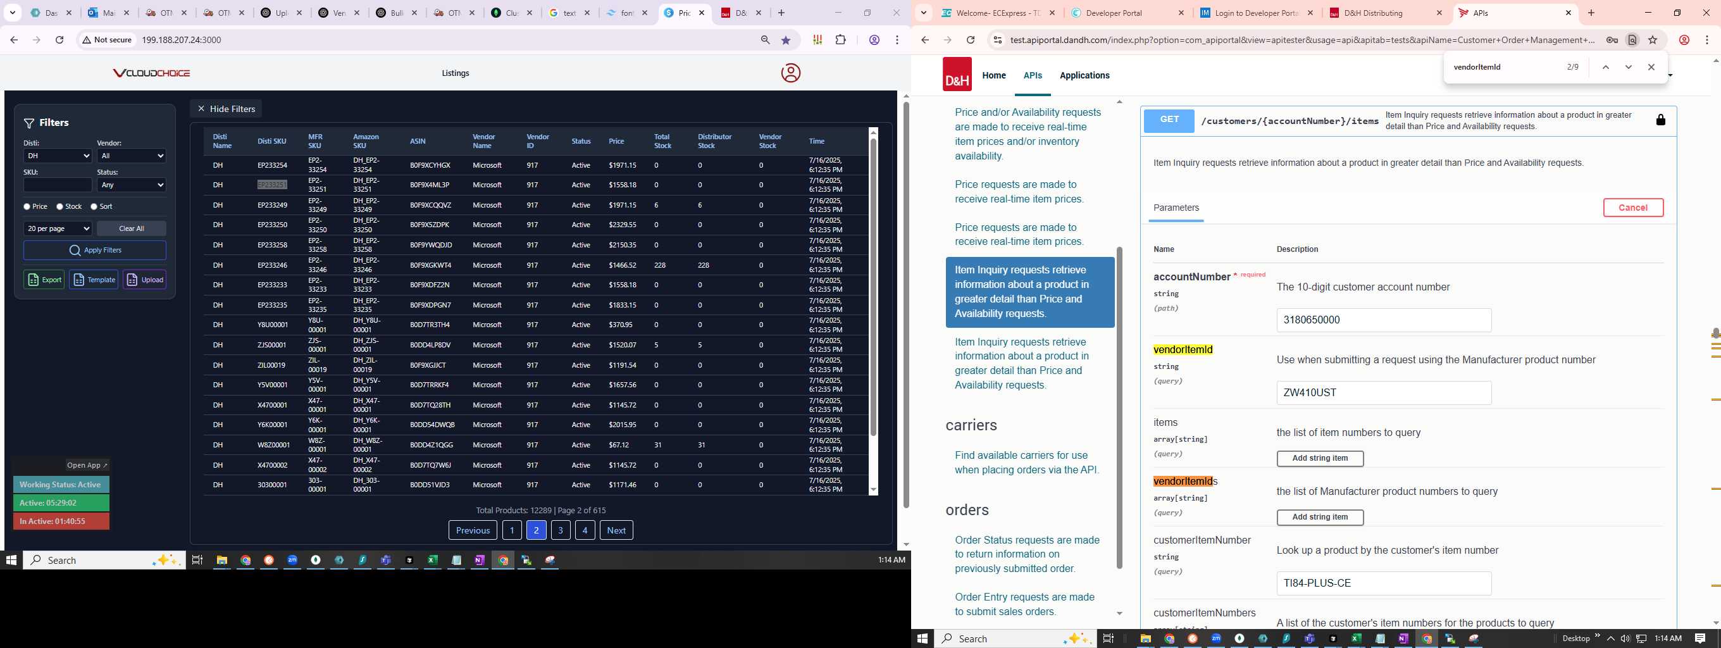Click the lock icon on the GET items endpoint
This screenshot has width=1721, height=648.
(x=1660, y=120)
